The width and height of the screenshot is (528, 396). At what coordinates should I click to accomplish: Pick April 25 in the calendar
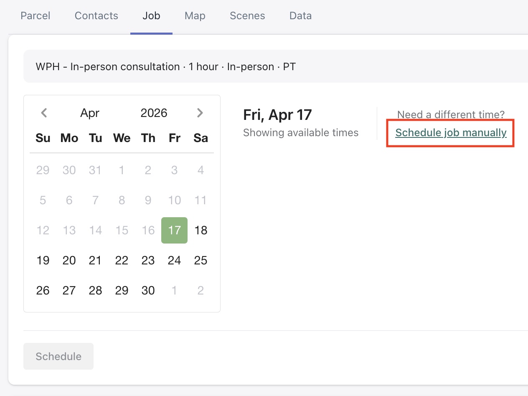[201, 260]
